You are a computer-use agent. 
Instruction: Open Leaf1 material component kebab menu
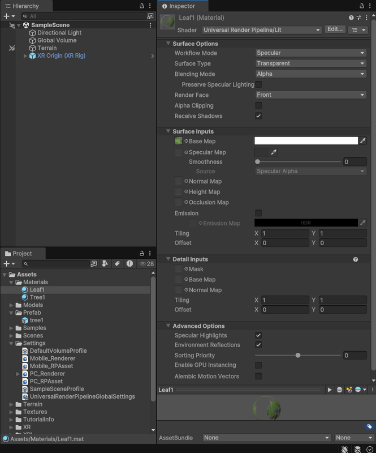(x=366, y=18)
